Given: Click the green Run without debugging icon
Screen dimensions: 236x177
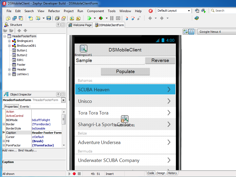Looking at the screenshot, I should [89, 18].
